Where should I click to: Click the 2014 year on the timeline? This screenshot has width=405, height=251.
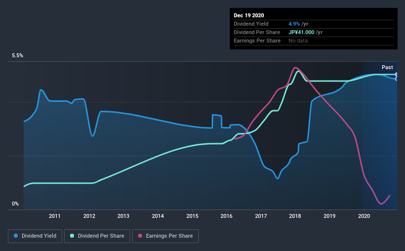(158, 216)
